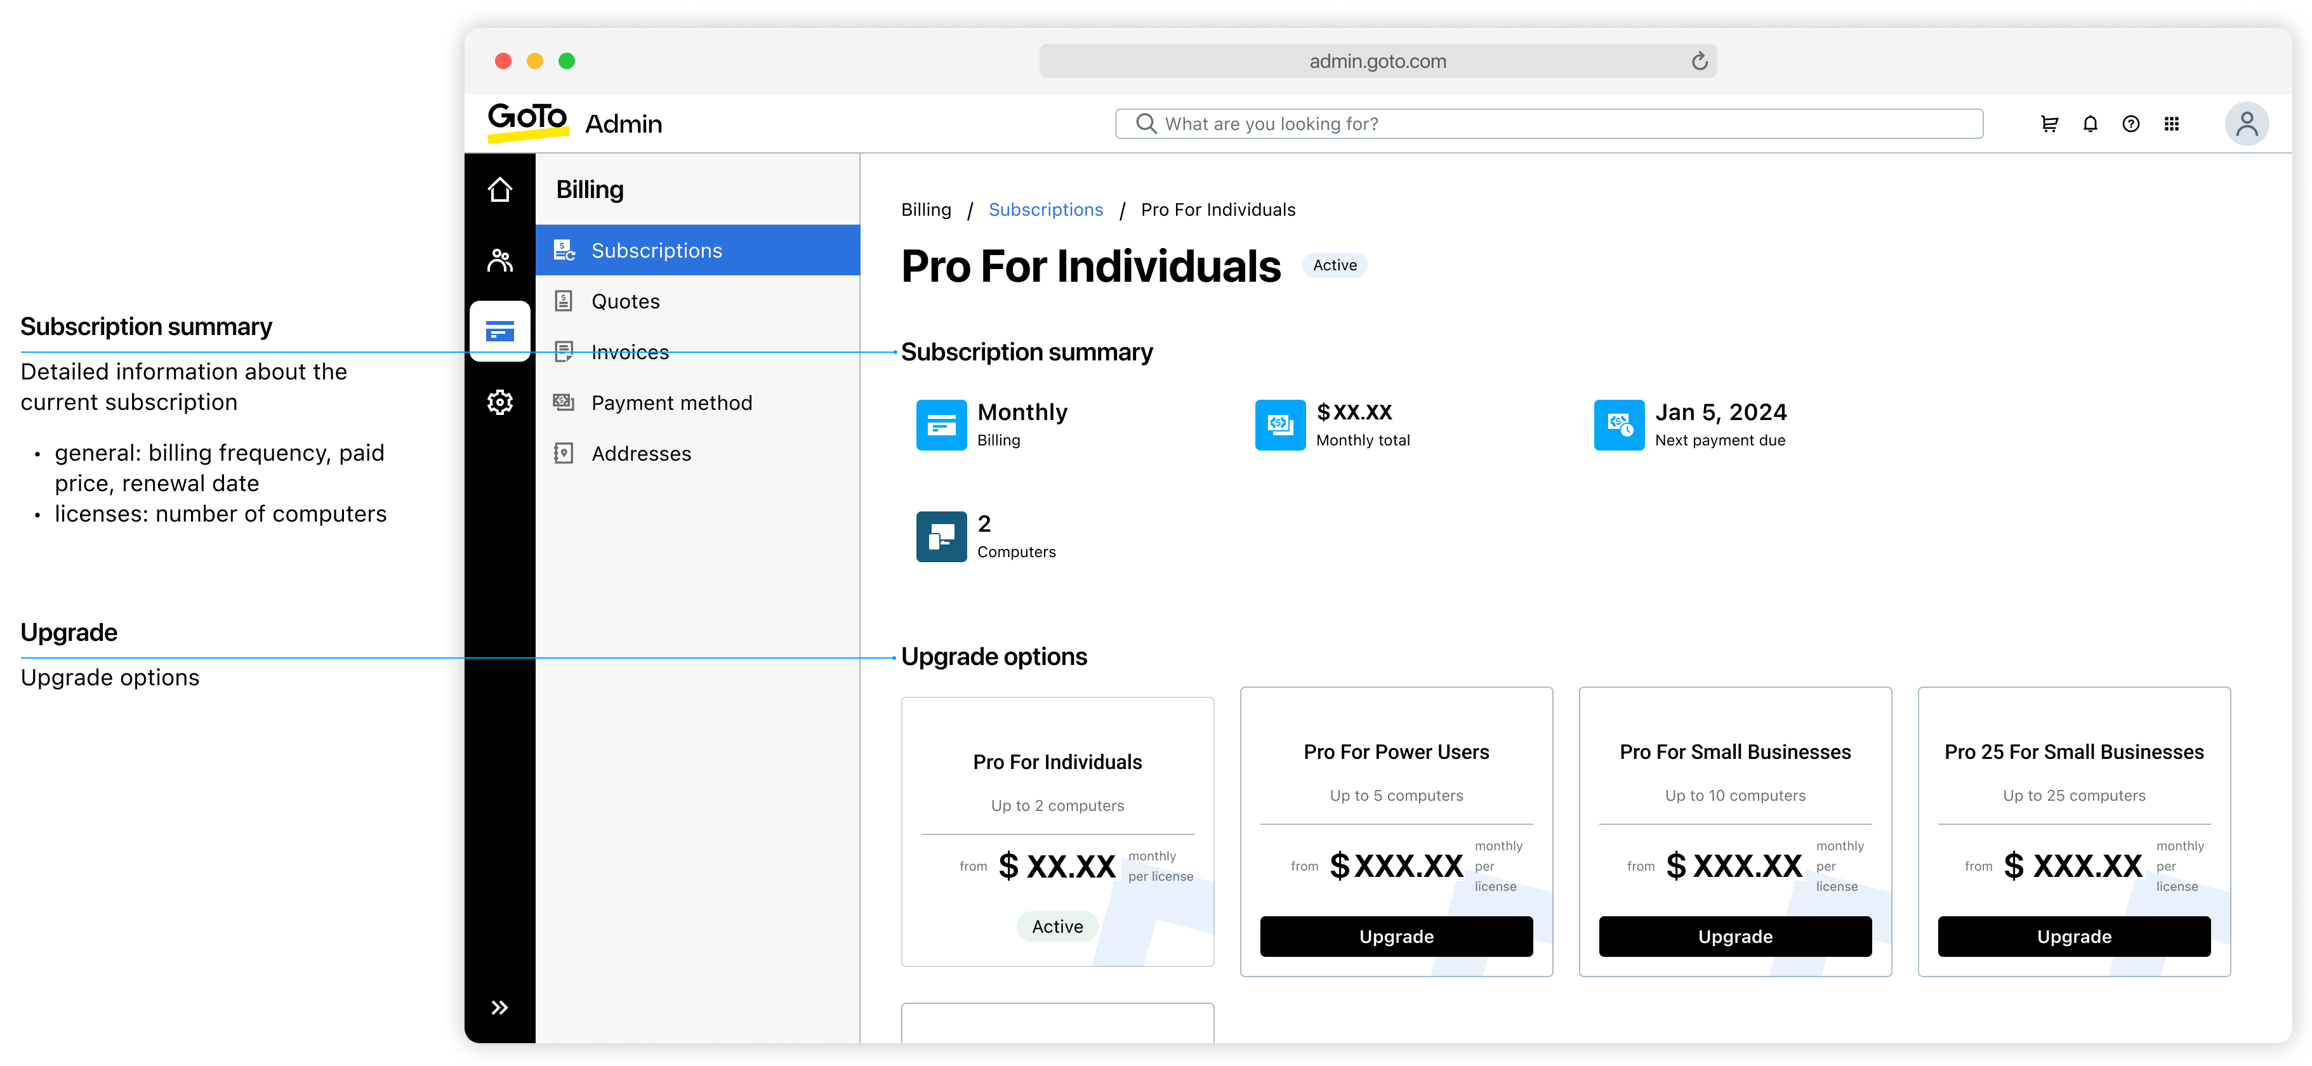Open the People users icon in sidebar
2312x1066 pixels.
500,260
